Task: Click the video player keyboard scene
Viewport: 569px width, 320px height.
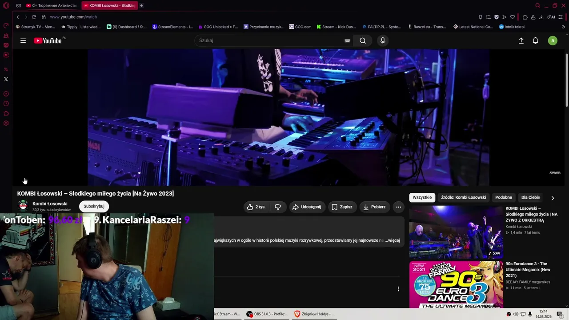Action: point(289,117)
